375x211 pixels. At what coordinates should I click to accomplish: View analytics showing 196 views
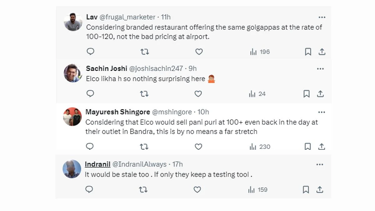[x=260, y=52]
